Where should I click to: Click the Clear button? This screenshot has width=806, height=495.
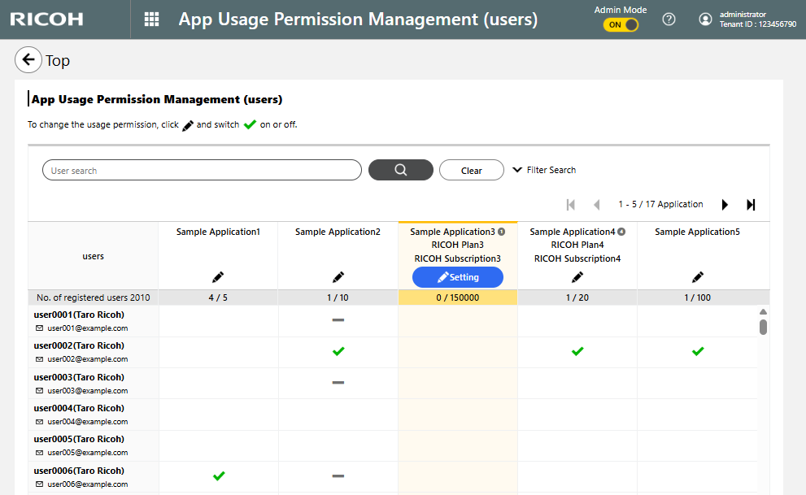[471, 171]
